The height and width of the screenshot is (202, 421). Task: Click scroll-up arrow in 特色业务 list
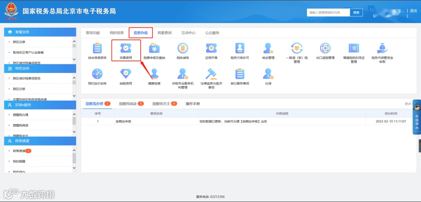[x=74, y=78]
